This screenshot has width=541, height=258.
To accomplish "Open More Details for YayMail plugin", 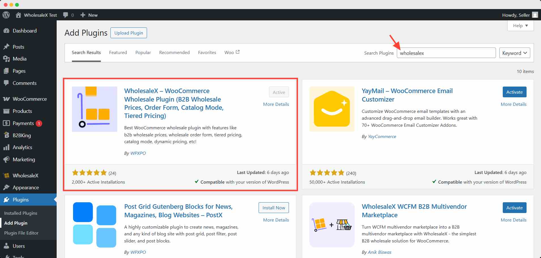I will click(x=514, y=104).
